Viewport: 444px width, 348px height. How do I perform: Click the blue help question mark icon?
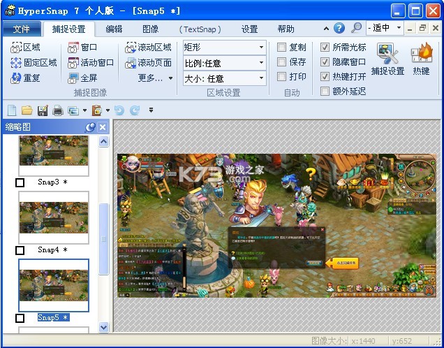point(339,29)
